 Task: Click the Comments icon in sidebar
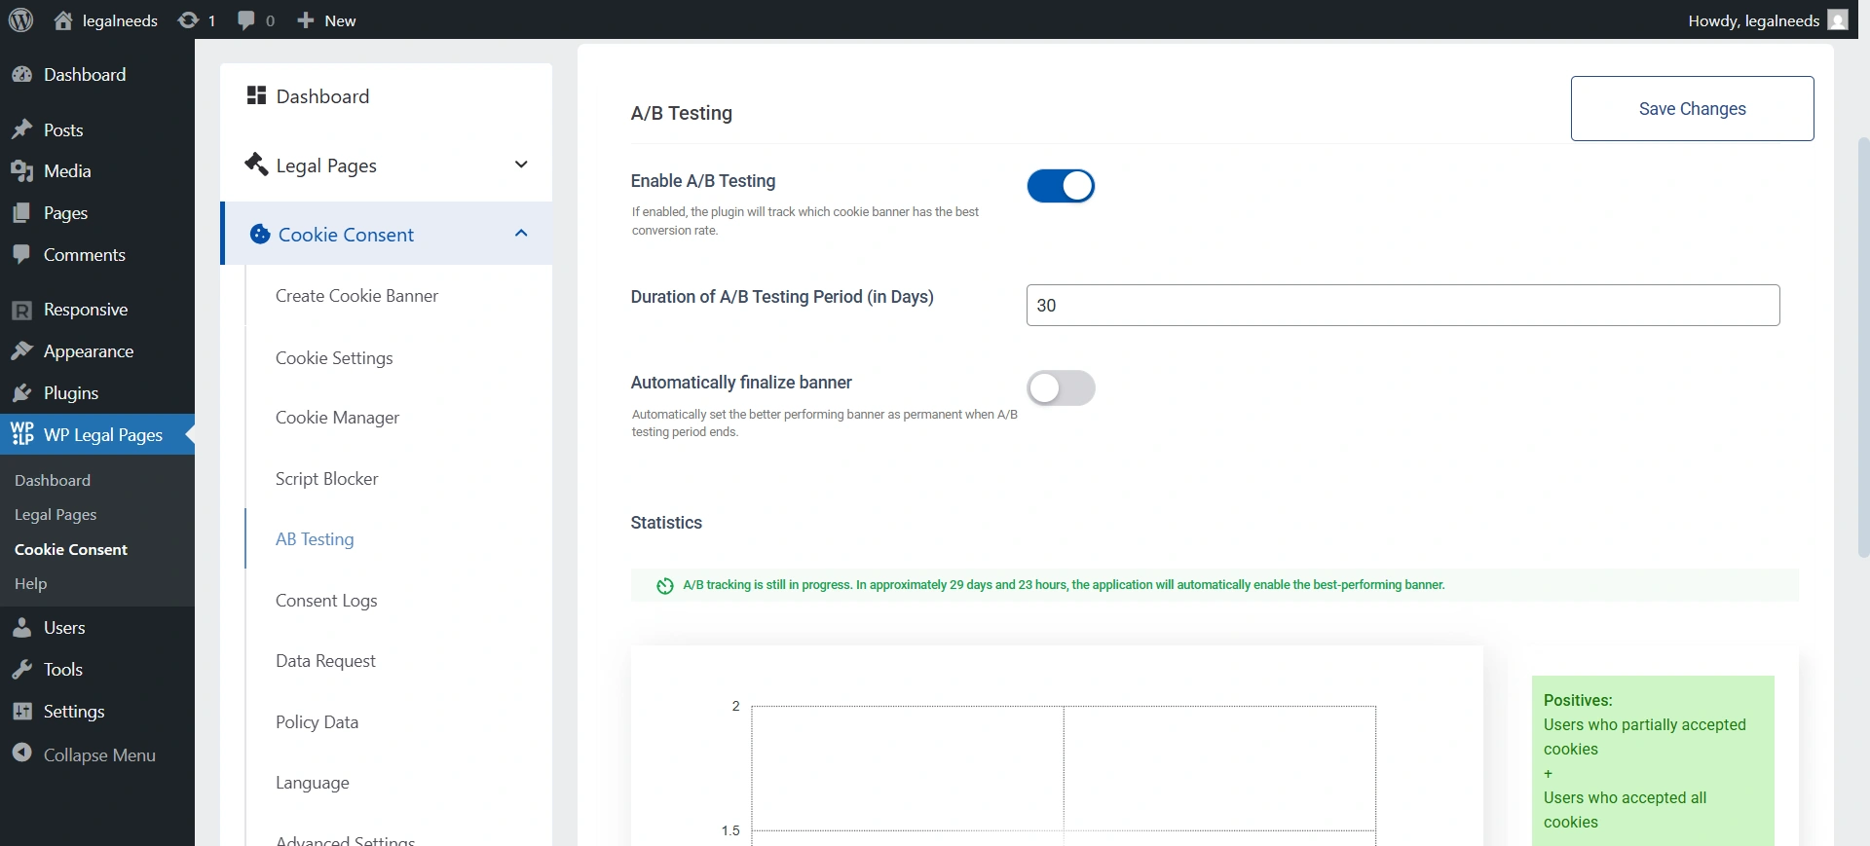(x=21, y=254)
